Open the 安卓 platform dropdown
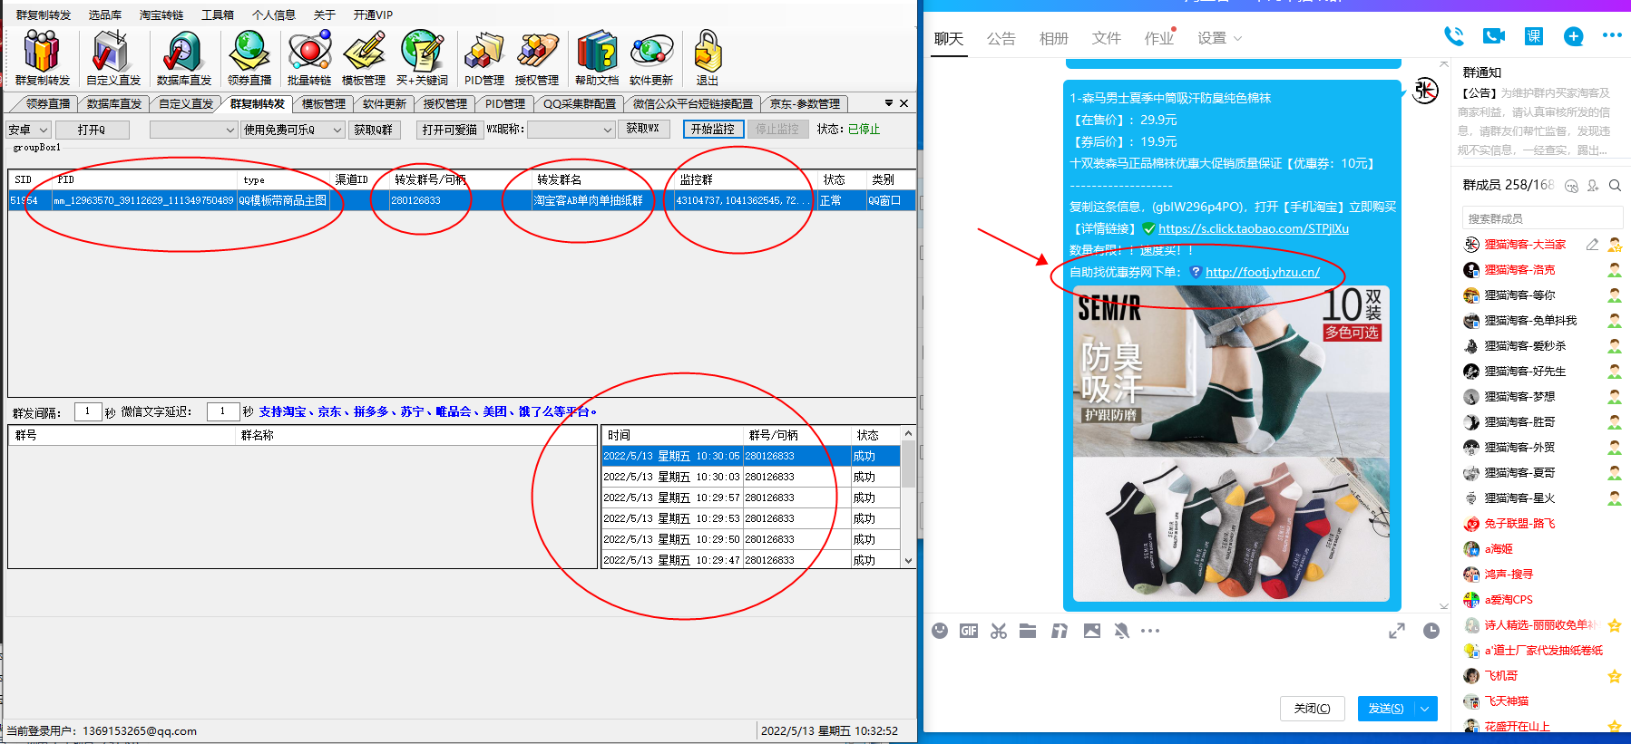1631x744 pixels. click(x=28, y=130)
